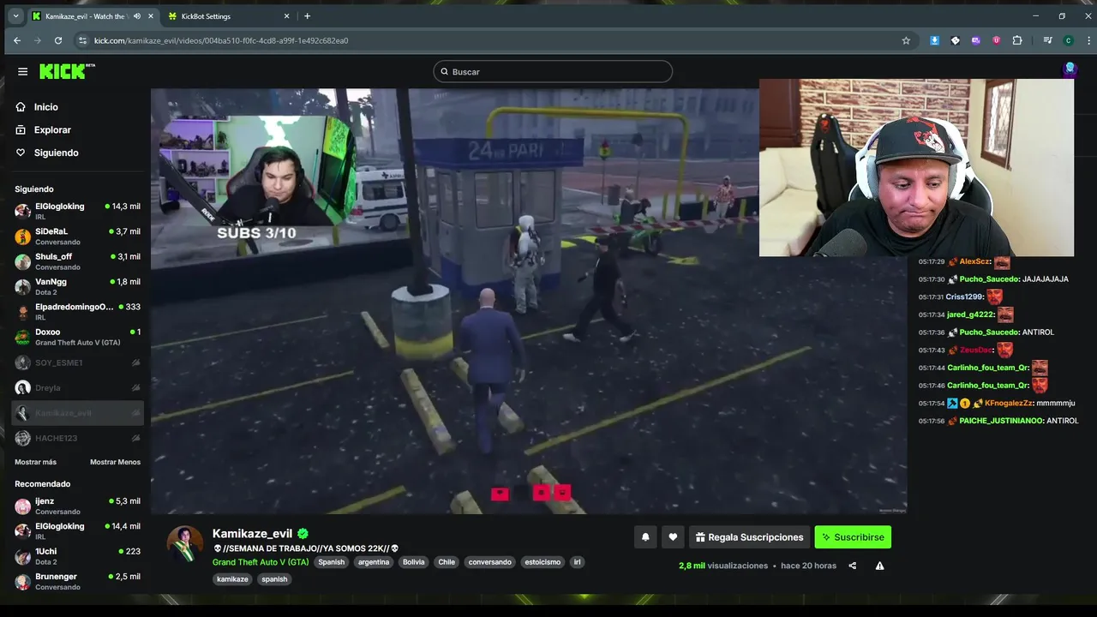Click the conversando tag

coord(489,562)
